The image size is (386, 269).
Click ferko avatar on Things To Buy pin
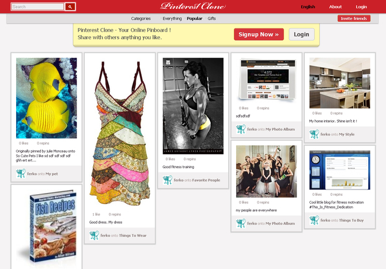pos(314,220)
